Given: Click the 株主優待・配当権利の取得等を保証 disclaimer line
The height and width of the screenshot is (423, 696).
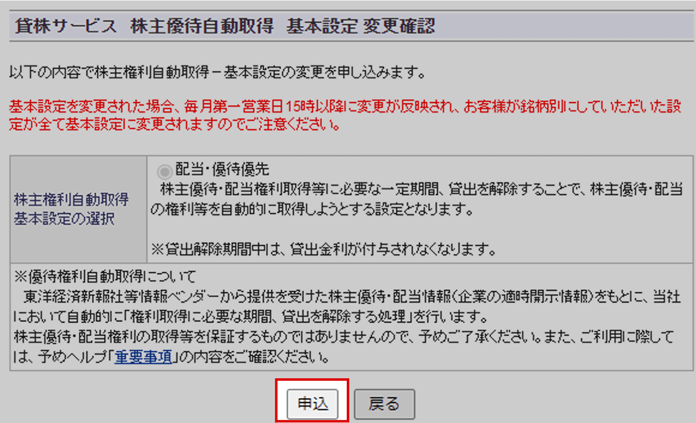Looking at the screenshot, I should (344, 337).
